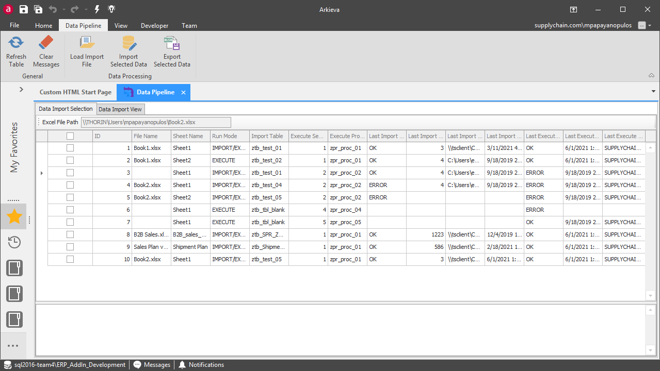
Task: Check the box for row ID 6
Action: tap(70, 210)
